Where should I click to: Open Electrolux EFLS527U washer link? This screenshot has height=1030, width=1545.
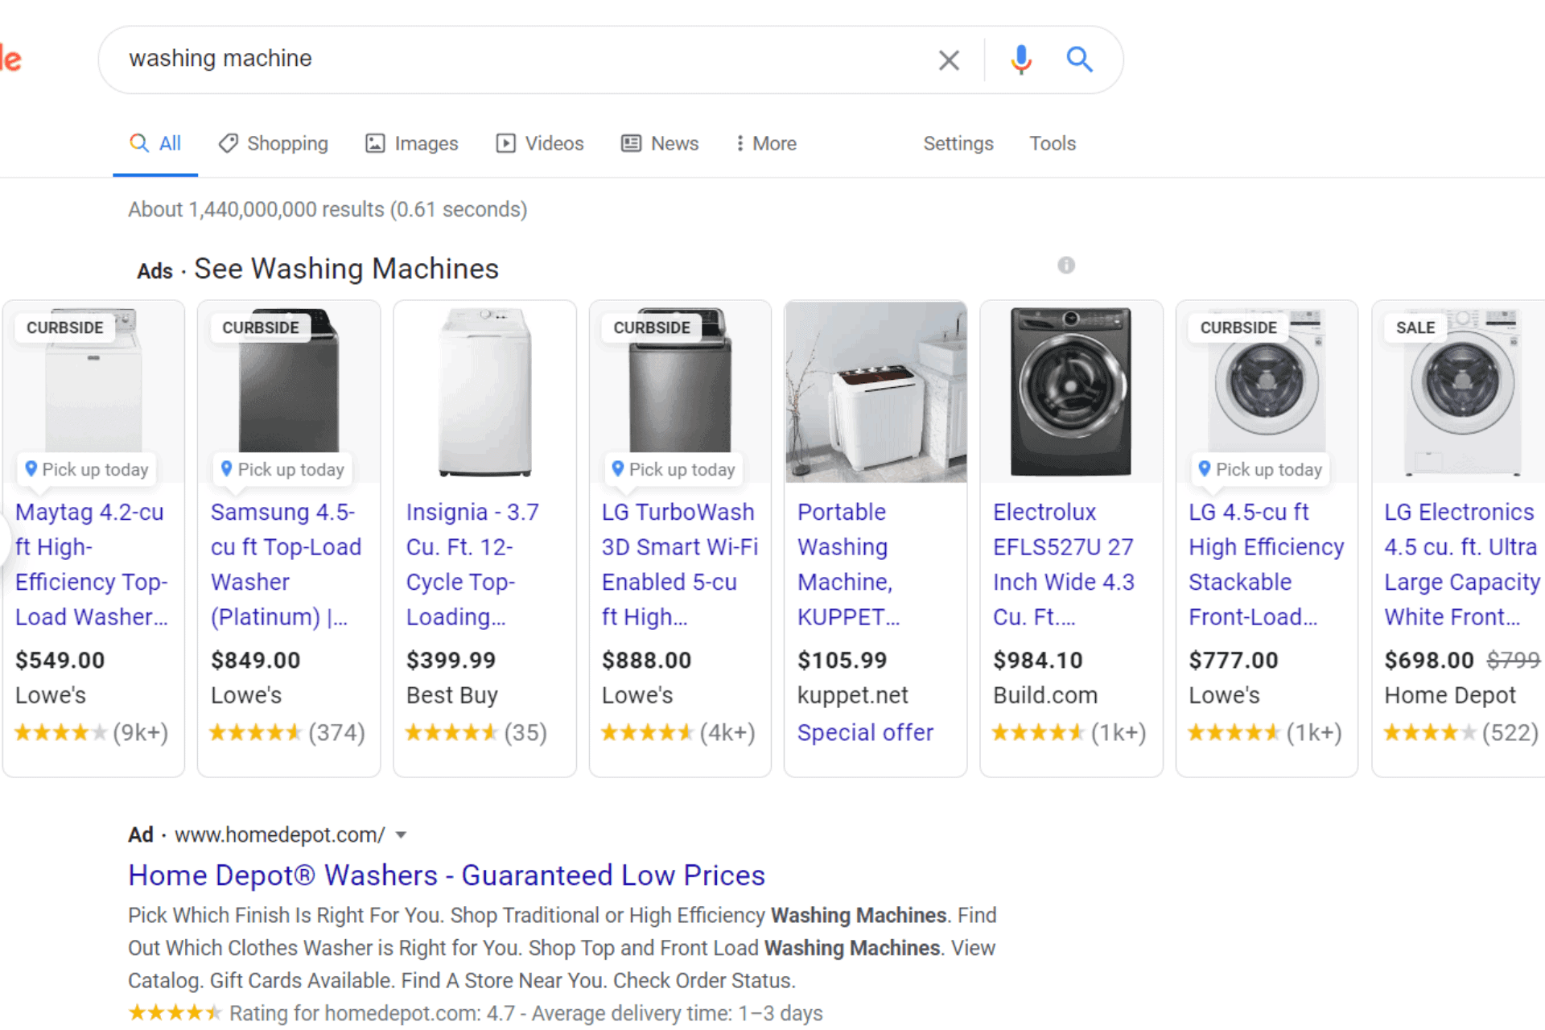1064,564
